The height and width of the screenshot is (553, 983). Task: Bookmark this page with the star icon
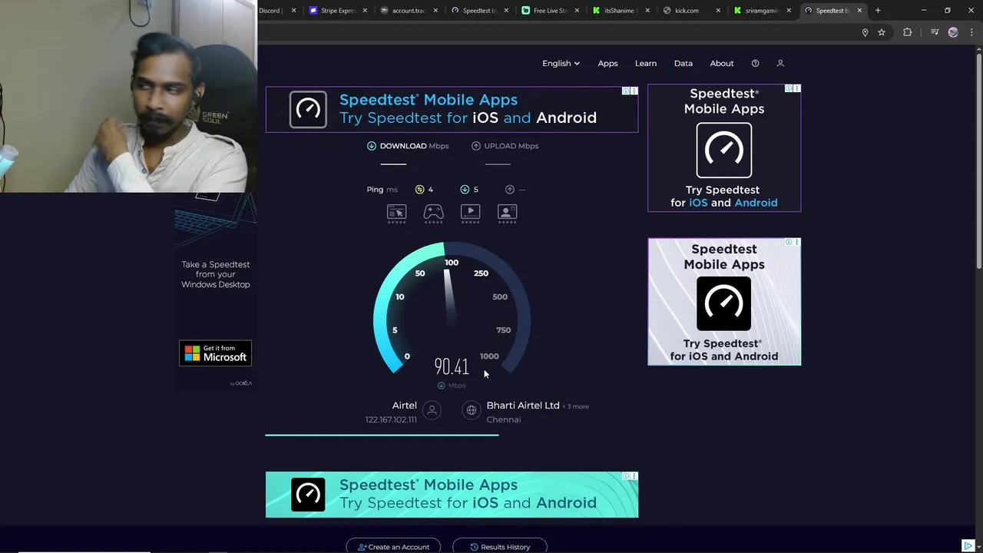(882, 32)
